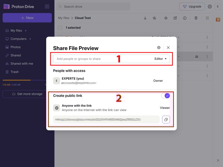
Task: Expand side panel with double chevron
Action: pos(218,160)
